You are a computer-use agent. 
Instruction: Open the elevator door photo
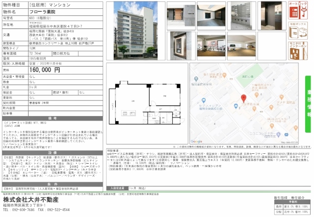(x=272, y=16)
